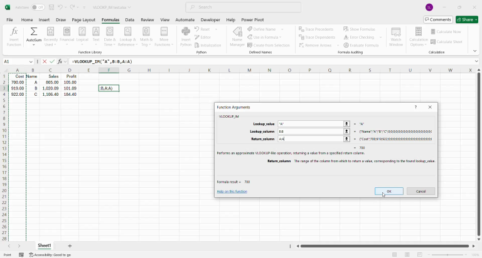Open the Help on this function link
Viewport: 482px width, 258px height.
232,191
